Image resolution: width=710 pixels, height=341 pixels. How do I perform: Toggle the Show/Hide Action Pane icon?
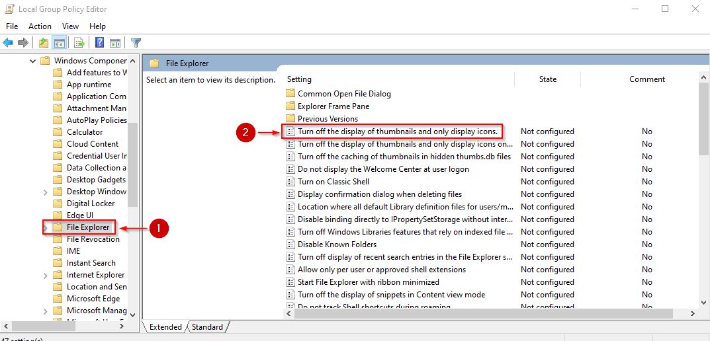[x=115, y=43]
